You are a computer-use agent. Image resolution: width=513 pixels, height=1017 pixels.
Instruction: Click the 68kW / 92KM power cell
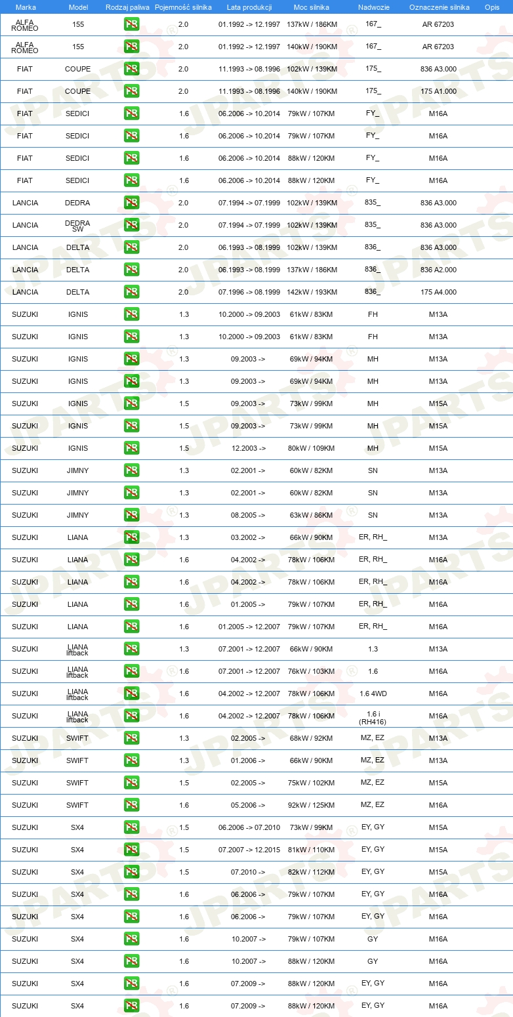click(x=312, y=738)
